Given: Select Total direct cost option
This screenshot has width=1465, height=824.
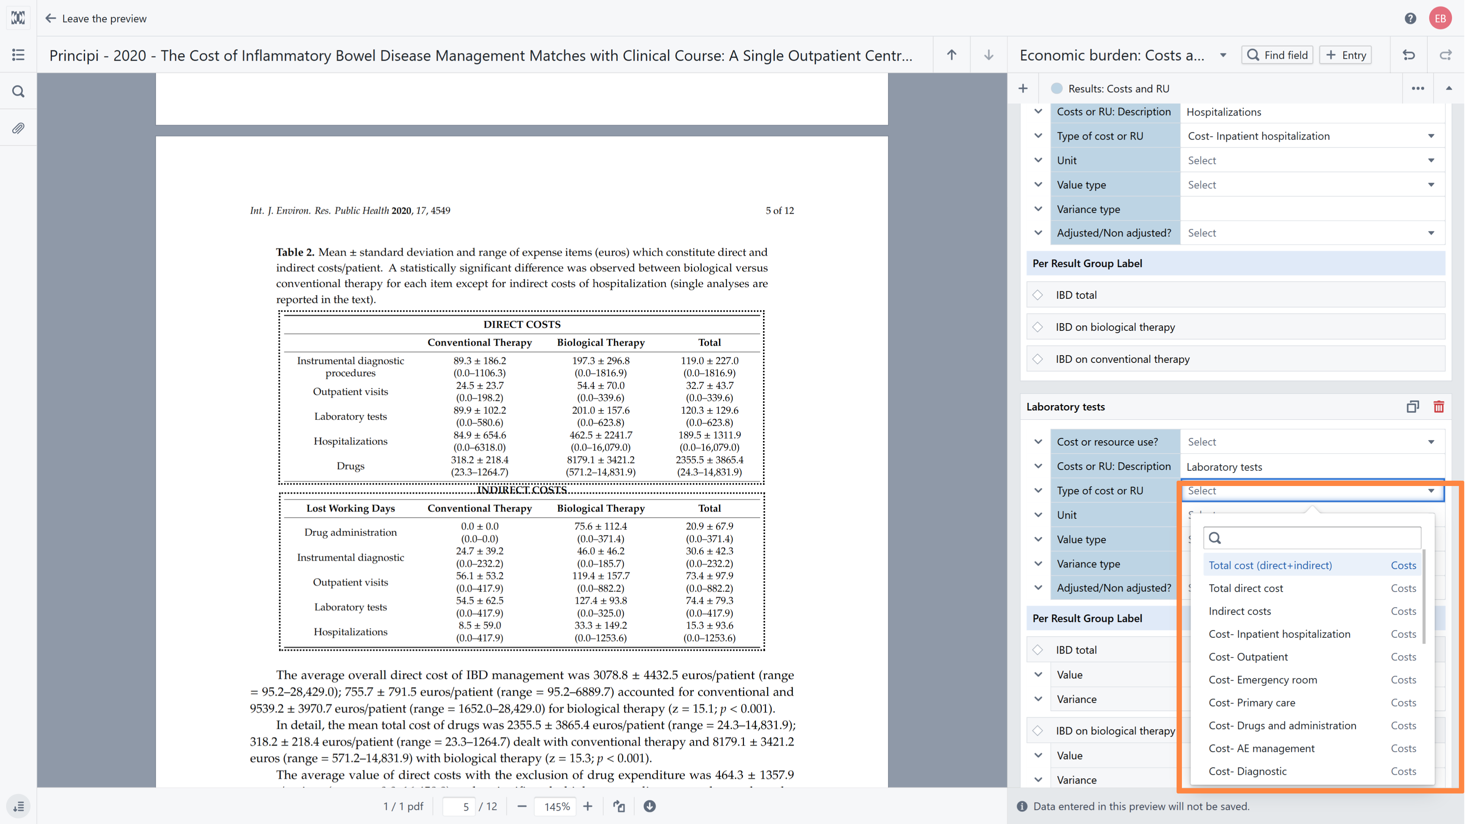Looking at the screenshot, I should pos(1312,588).
